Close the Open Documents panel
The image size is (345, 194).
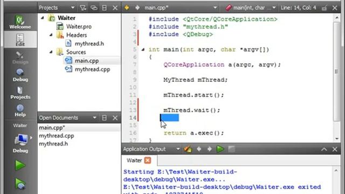pyautogui.click(x=115, y=118)
